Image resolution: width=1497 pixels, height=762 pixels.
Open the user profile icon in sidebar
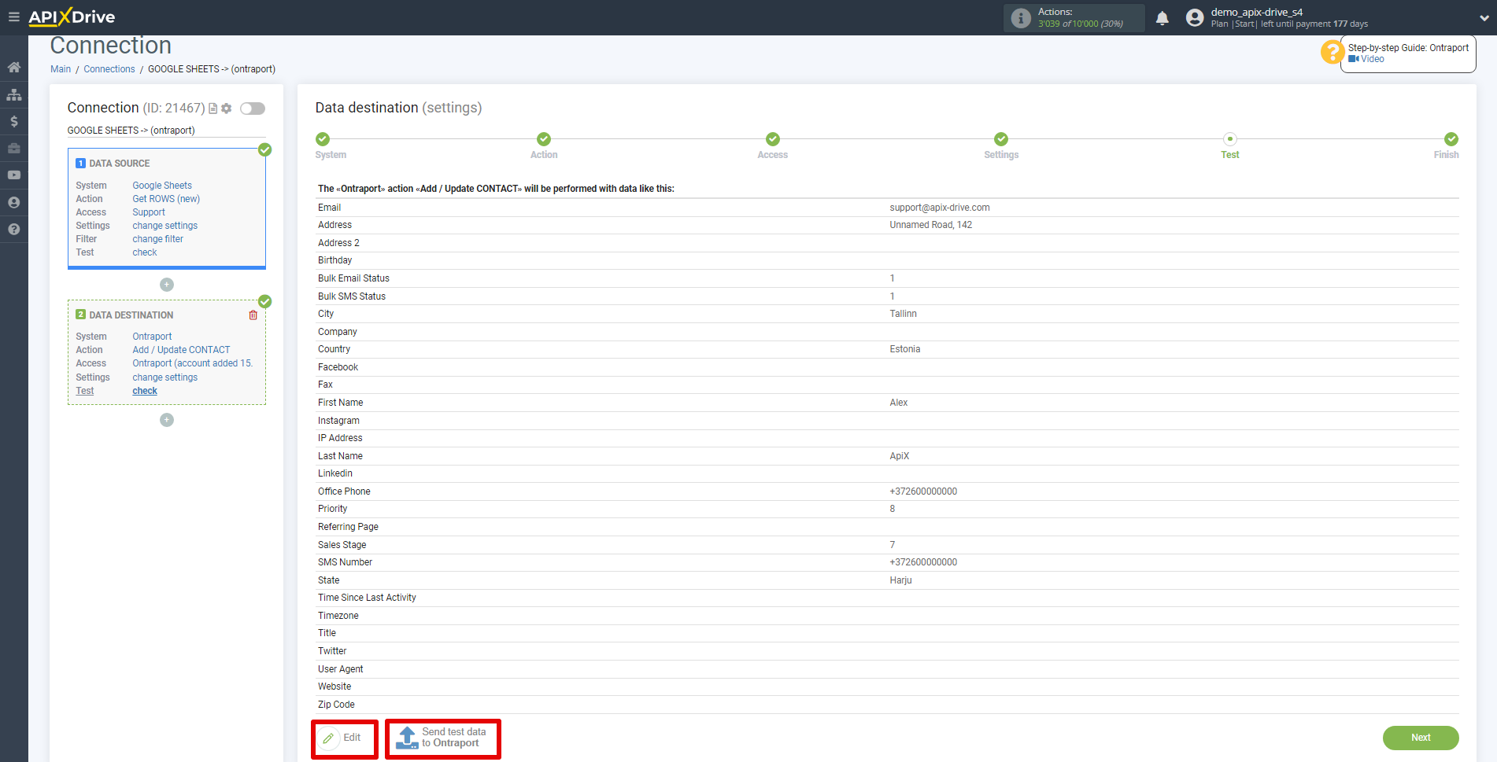pos(13,202)
